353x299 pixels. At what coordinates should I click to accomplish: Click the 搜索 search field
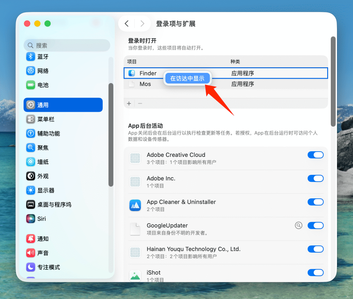tap(67, 45)
